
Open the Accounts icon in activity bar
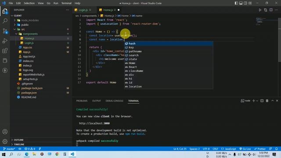pyautogui.click(x=5, y=132)
